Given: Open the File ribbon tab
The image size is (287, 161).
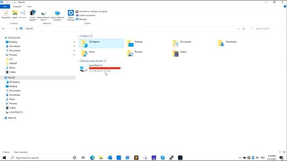Looking at the screenshot, I should [5, 7].
